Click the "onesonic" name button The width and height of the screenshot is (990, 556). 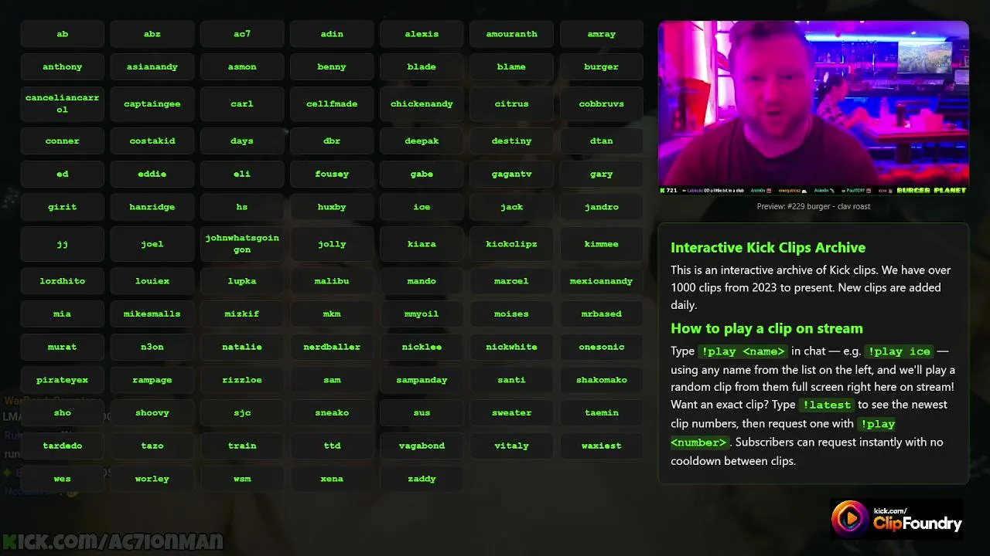(x=602, y=347)
